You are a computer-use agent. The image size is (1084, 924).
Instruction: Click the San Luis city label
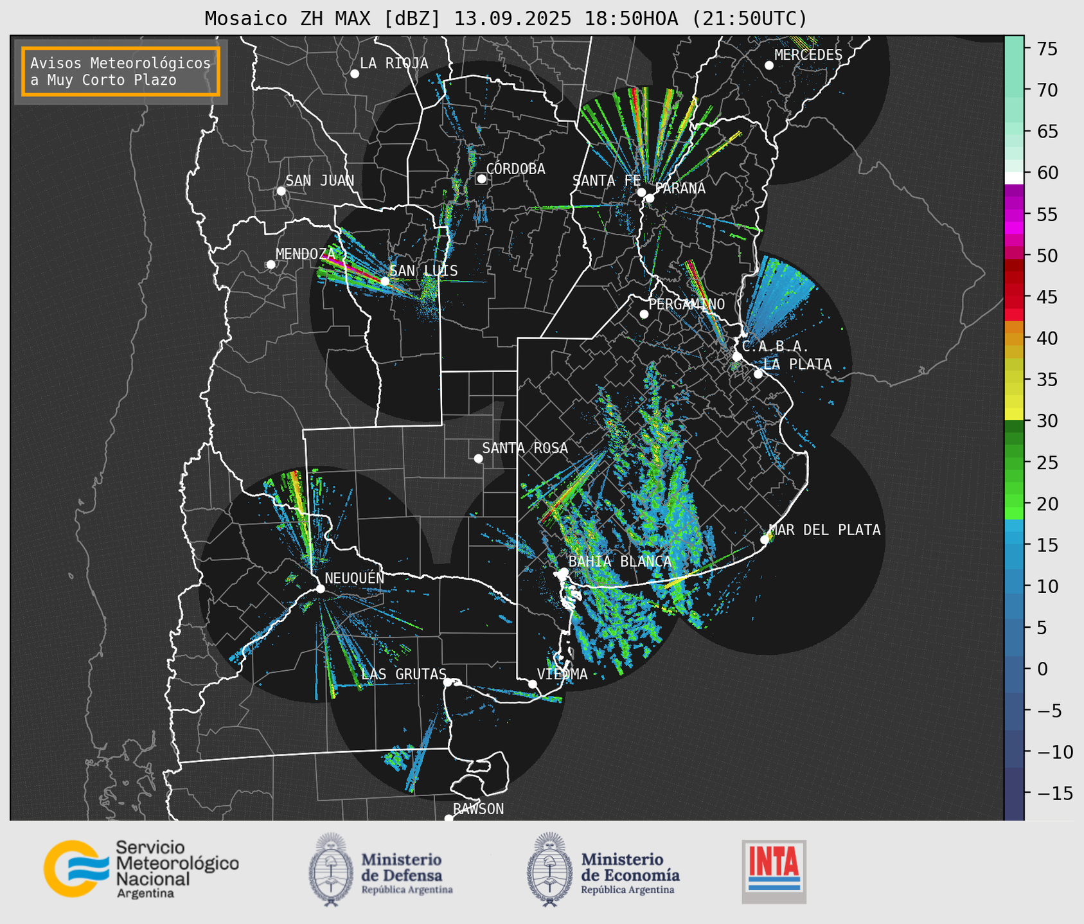tap(423, 271)
